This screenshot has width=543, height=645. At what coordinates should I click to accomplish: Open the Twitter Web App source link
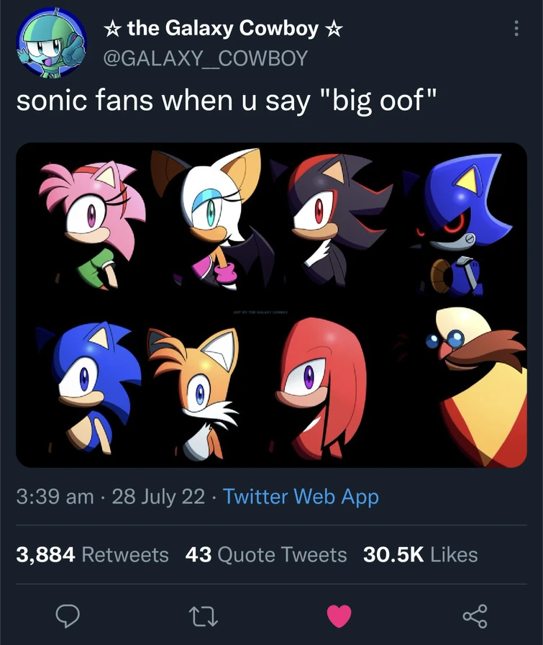301,497
